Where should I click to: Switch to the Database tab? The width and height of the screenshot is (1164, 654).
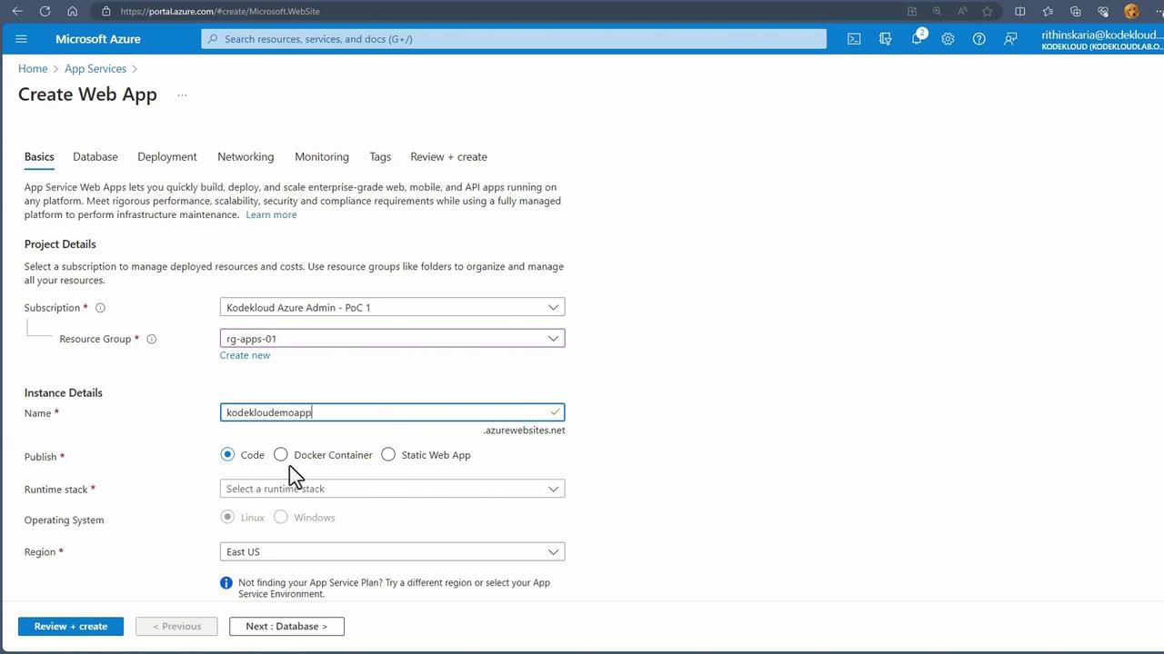click(x=95, y=157)
